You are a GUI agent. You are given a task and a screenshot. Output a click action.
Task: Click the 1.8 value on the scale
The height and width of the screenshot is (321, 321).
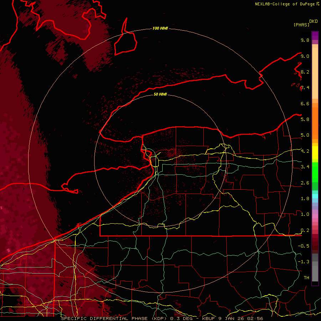tap(305, 199)
